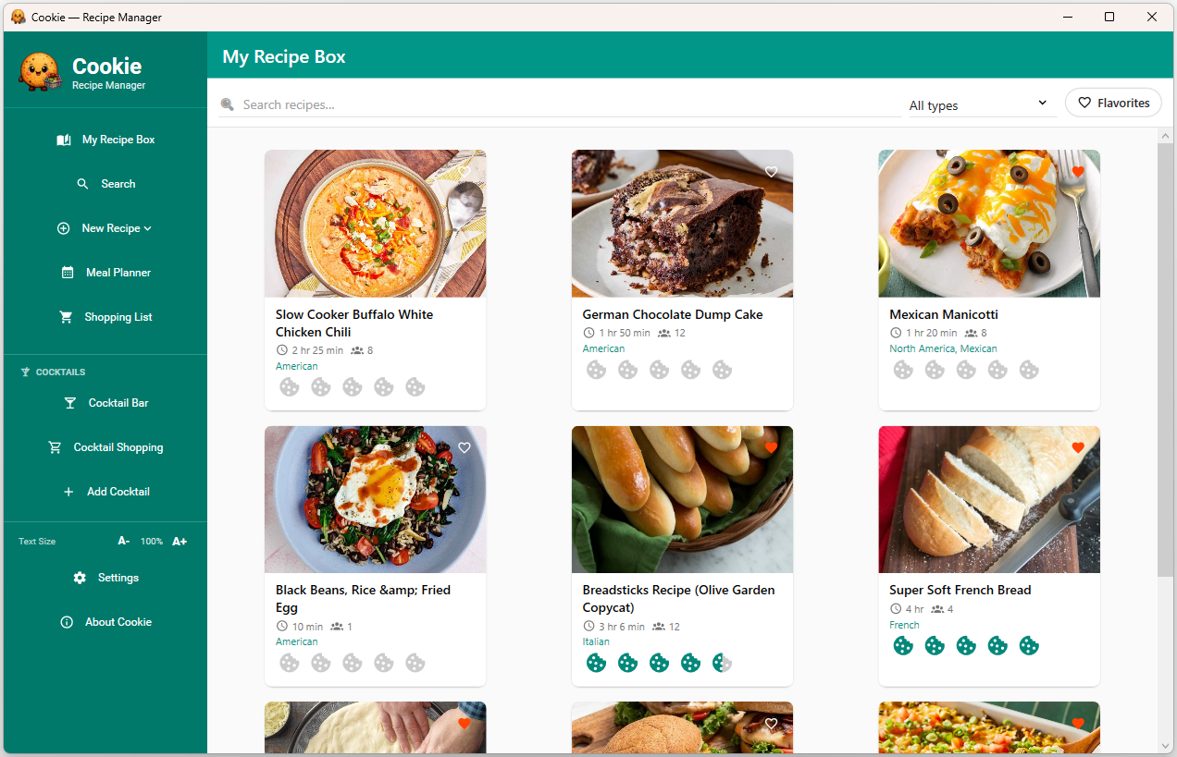Viewport: 1177px width, 757px height.
Task: Rate Black Beans Rice & Fried Egg three cookies
Action: [x=353, y=663]
